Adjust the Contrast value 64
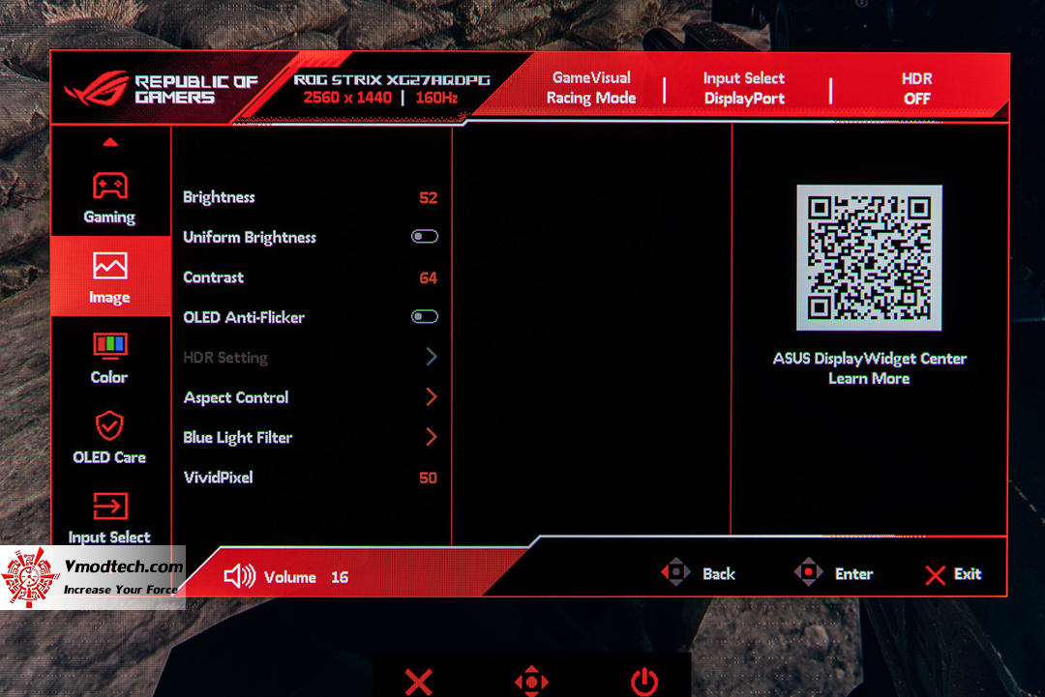The height and width of the screenshot is (697, 1045). [428, 277]
